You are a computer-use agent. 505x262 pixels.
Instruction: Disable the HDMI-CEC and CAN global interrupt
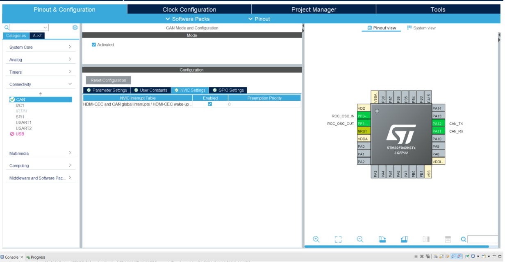coord(209,104)
